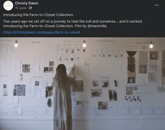Click the first line introducing the Farm-to-Closet Collection
Screen dimensions: 165x130
38,15
